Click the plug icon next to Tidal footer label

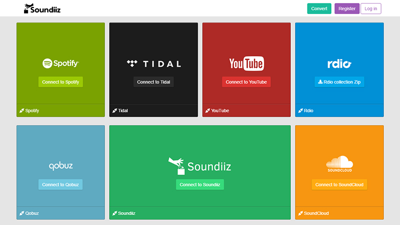pyautogui.click(x=115, y=110)
